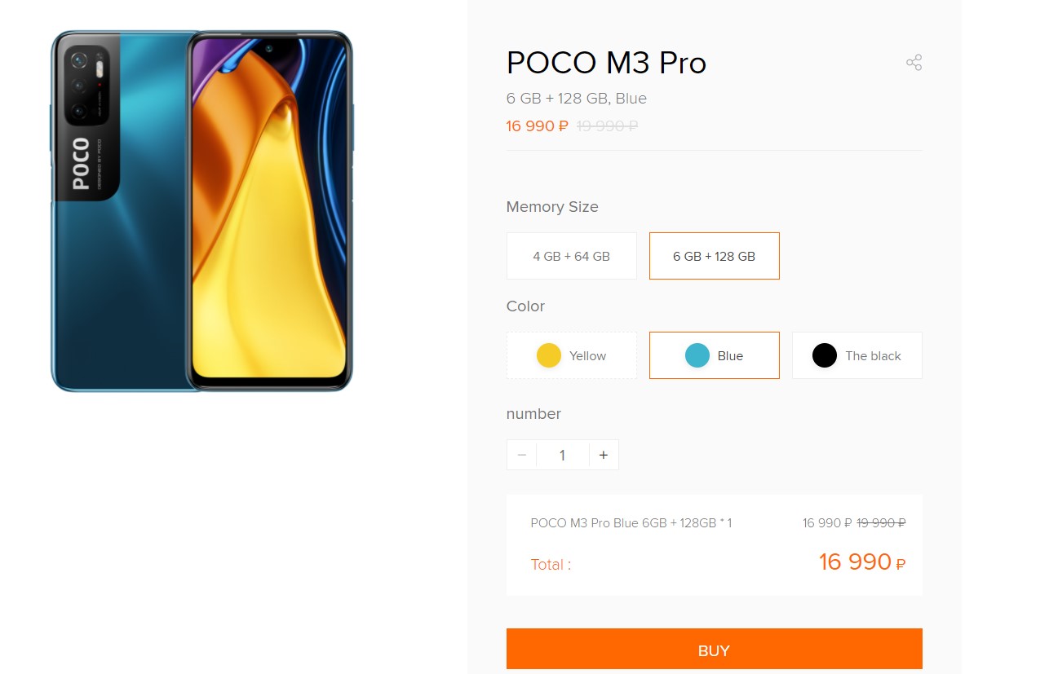The height and width of the screenshot is (674, 1049).
Task: Click the plus icon to increase quantity
Action: pyautogui.click(x=603, y=455)
